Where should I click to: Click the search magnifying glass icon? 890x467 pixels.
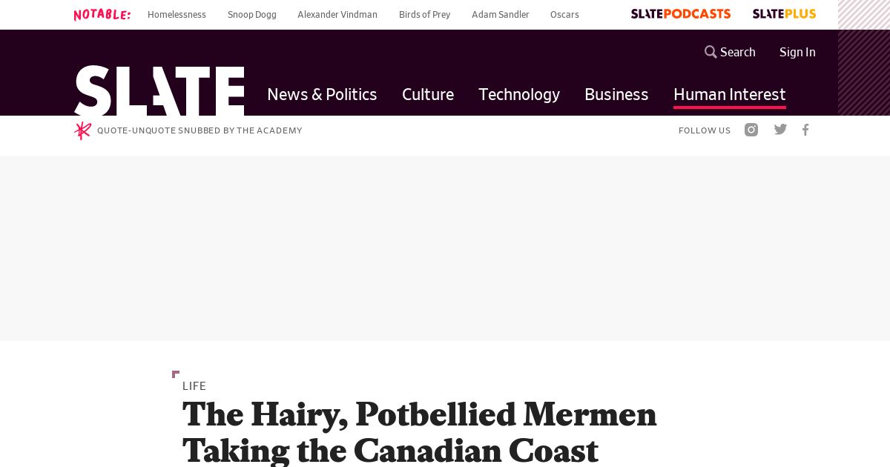tap(711, 52)
